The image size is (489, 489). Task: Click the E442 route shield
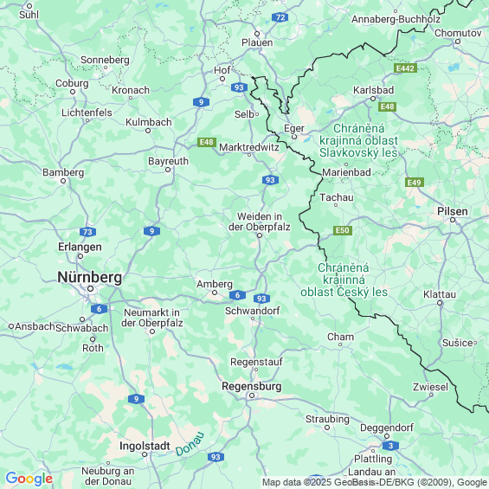(405, 68)
